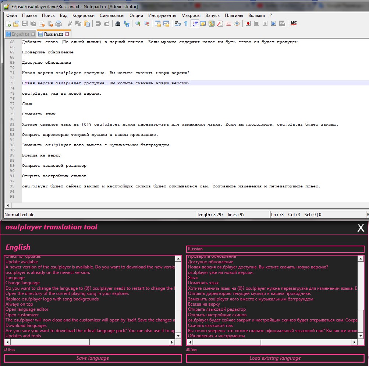369x366 pixels.
Task: Click the Save language button
Action: pos(93,358)
